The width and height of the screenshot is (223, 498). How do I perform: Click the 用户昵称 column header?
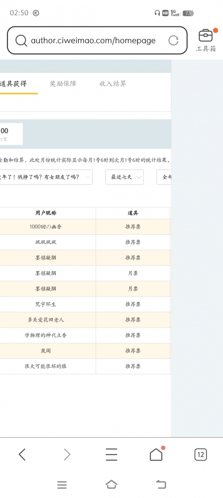click(46, 213)
